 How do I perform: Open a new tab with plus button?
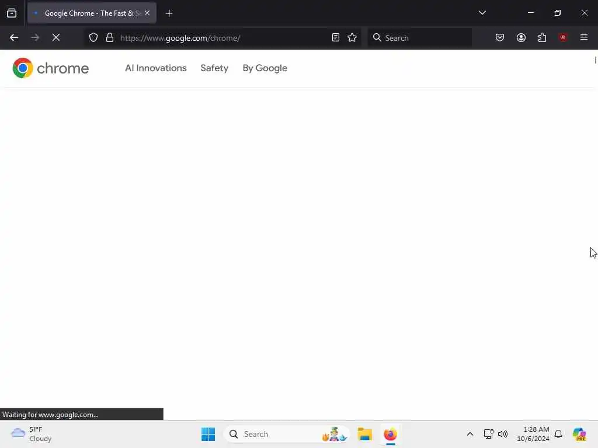(169, 13)
